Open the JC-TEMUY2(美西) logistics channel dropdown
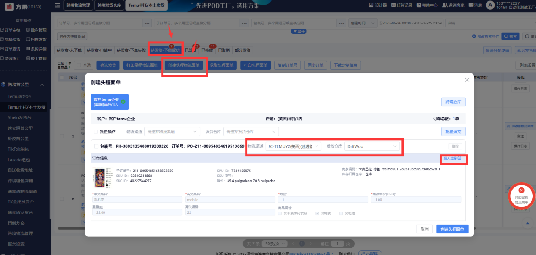 293,146
